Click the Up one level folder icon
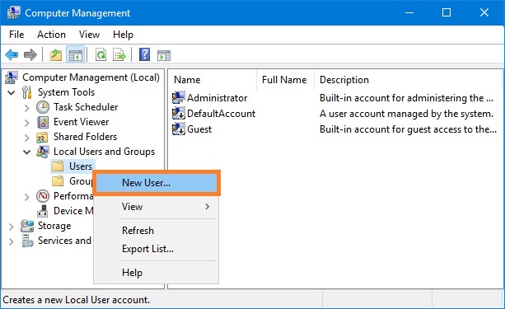Screen dimensions: 505x309 pos(56,55)
